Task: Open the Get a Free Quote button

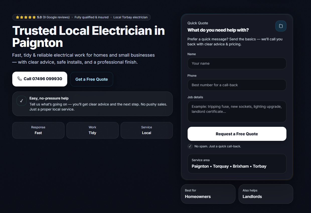Action: [92, 79]
